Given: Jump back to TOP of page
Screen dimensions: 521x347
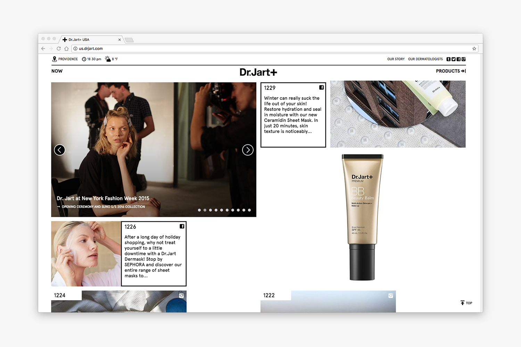Looking at the screenshot, I should click(x=466, y=303).
